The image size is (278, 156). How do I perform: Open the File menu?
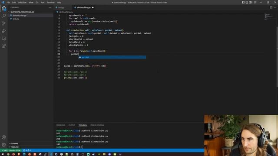8,3
